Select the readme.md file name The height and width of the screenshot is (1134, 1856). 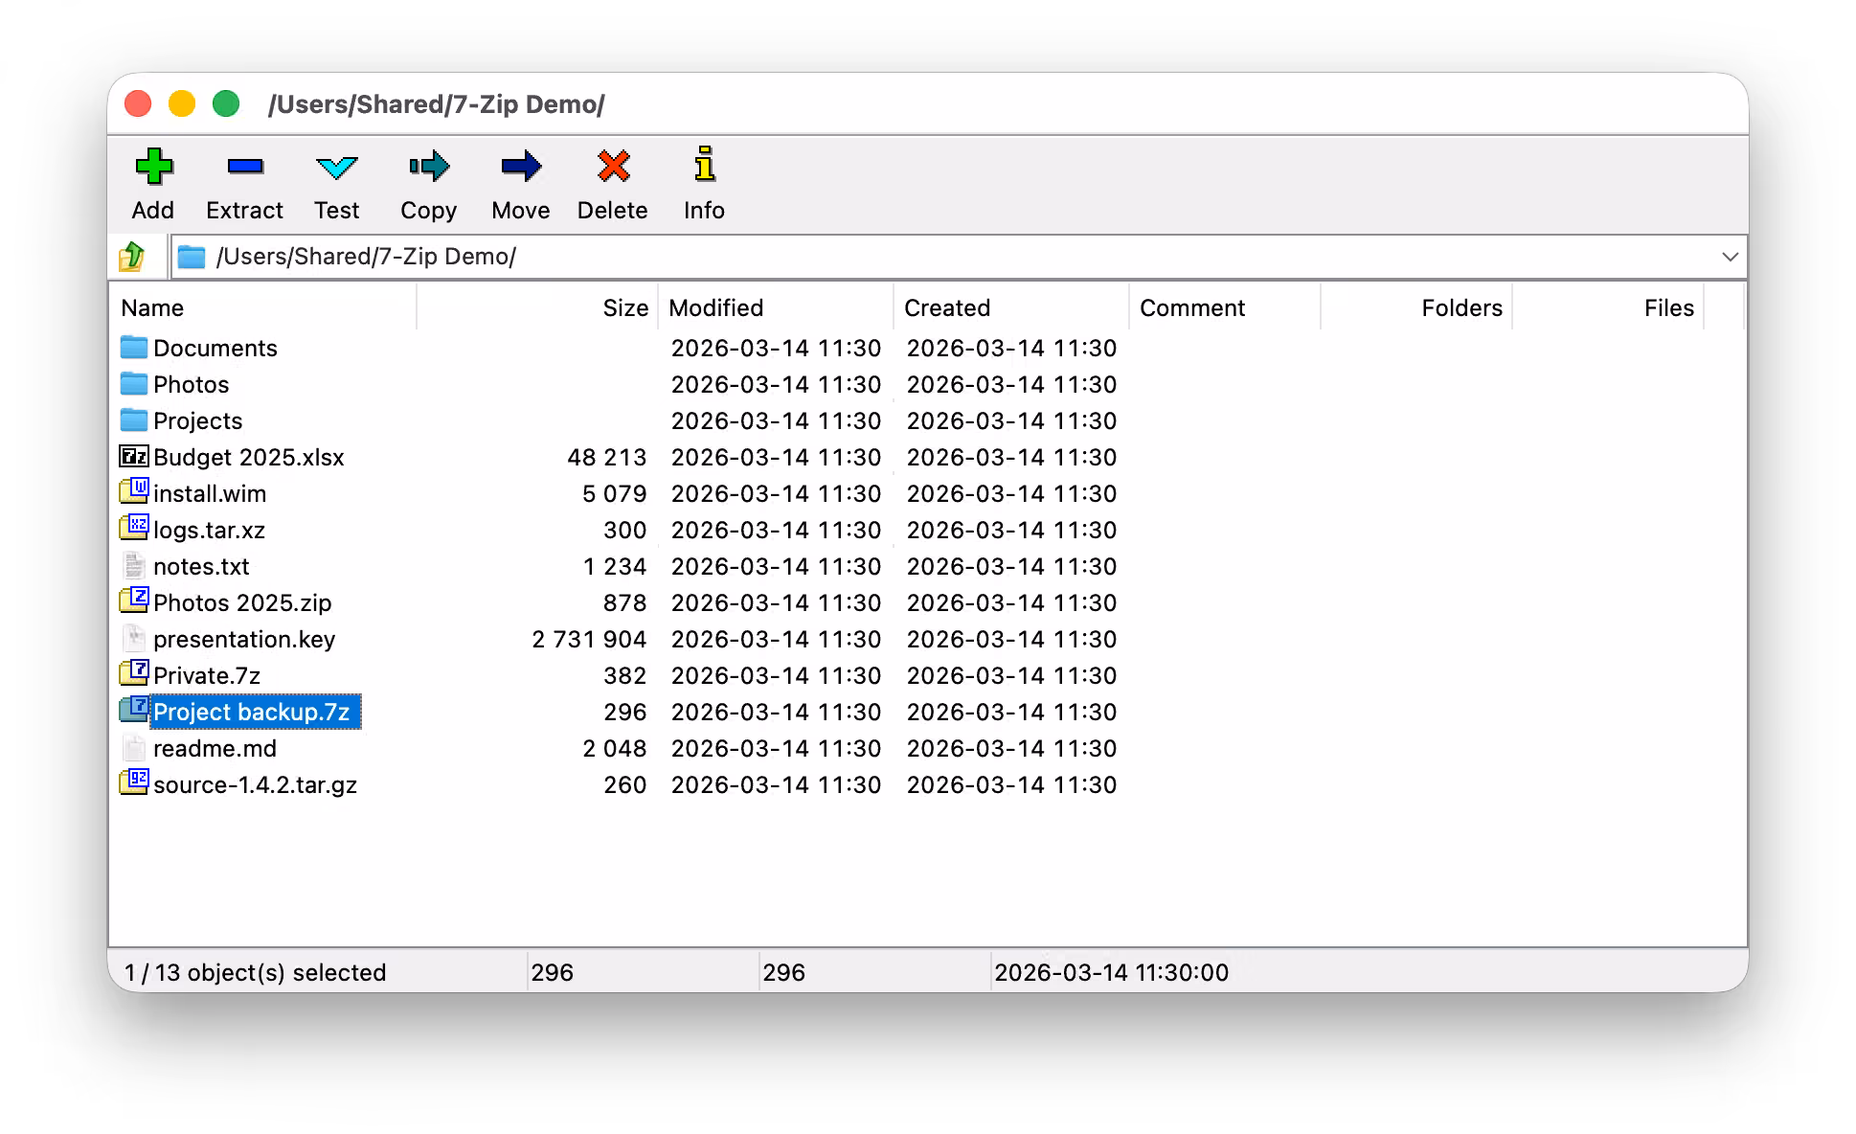[x=215, y=748]
